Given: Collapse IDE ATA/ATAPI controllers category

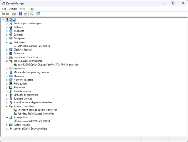Looking at the screenshot, I should [7, 61].
